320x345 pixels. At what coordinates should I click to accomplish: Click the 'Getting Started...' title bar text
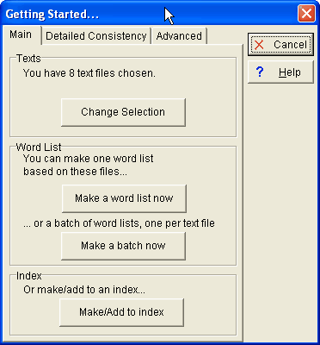(x=52, y=15)
